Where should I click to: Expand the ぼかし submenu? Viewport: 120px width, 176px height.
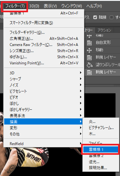tap(44, 103)
